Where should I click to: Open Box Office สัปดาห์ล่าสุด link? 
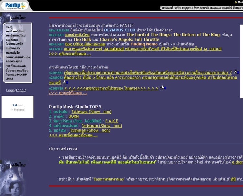point(85,44)
